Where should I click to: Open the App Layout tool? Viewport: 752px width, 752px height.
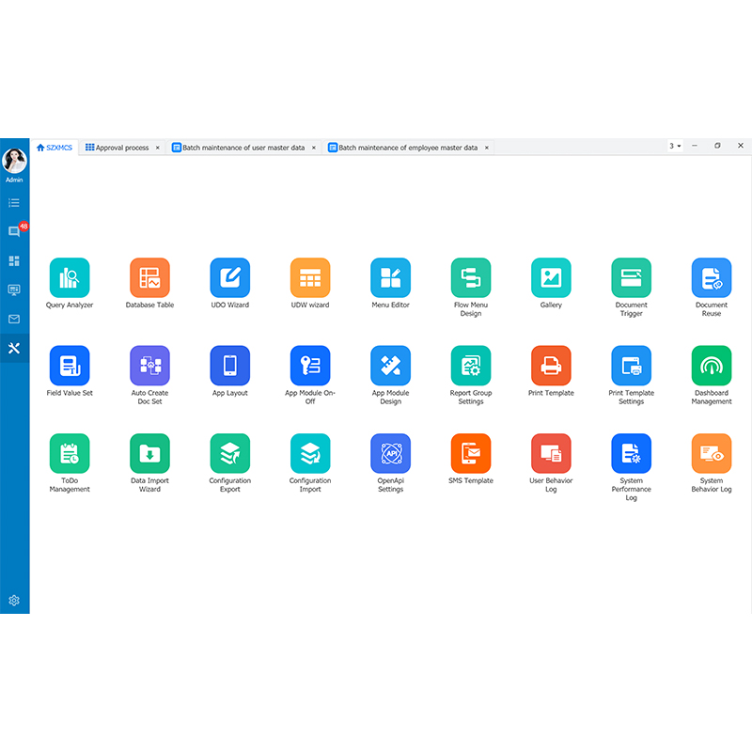click(x=229, y=366)
